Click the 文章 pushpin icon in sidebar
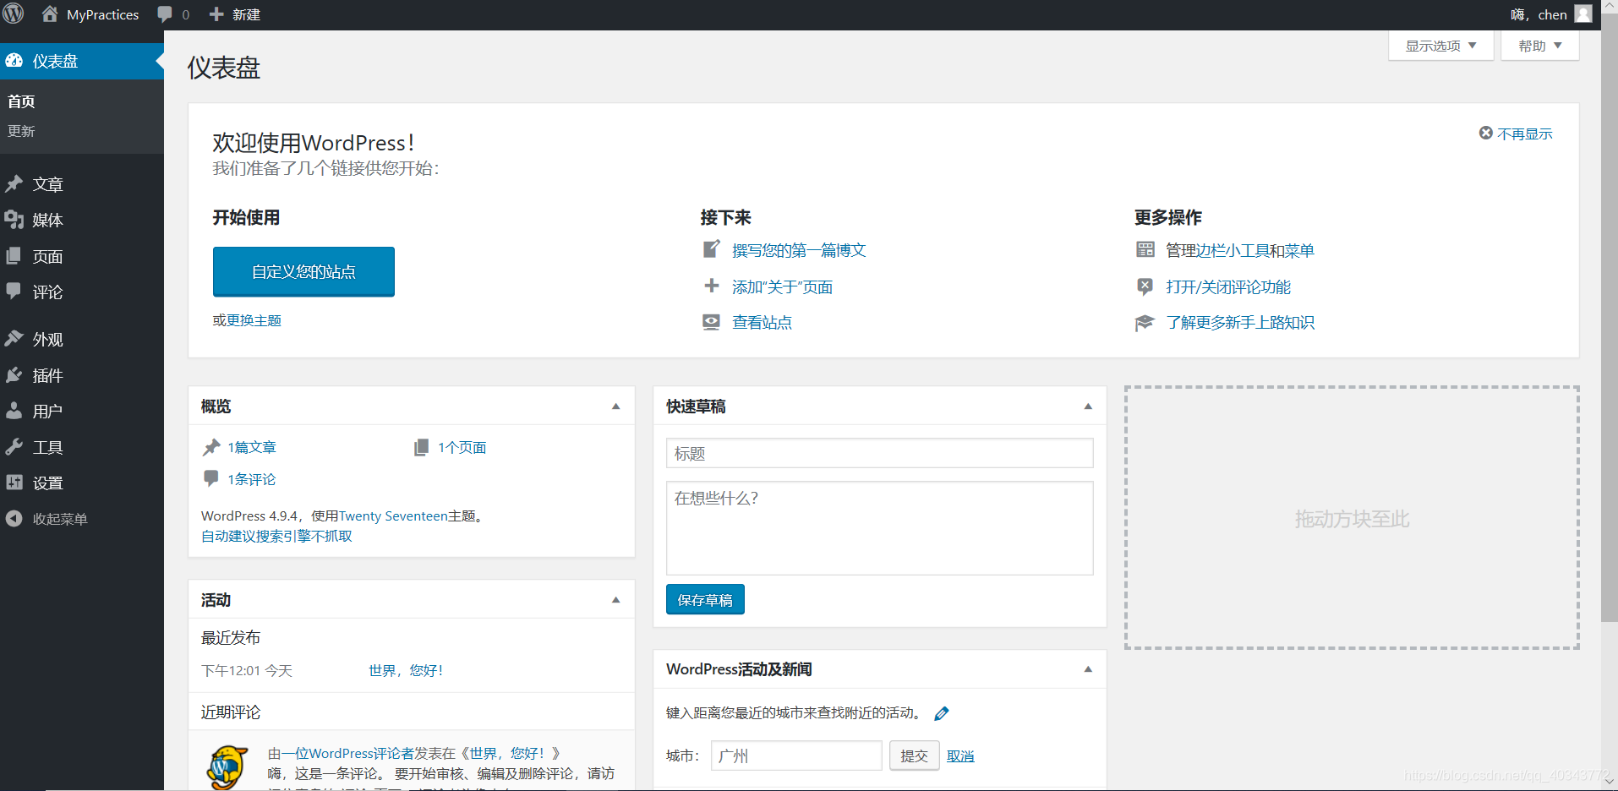Image resolution: width=1618 pixels, height=791 pixels. [x=14, y=183]
